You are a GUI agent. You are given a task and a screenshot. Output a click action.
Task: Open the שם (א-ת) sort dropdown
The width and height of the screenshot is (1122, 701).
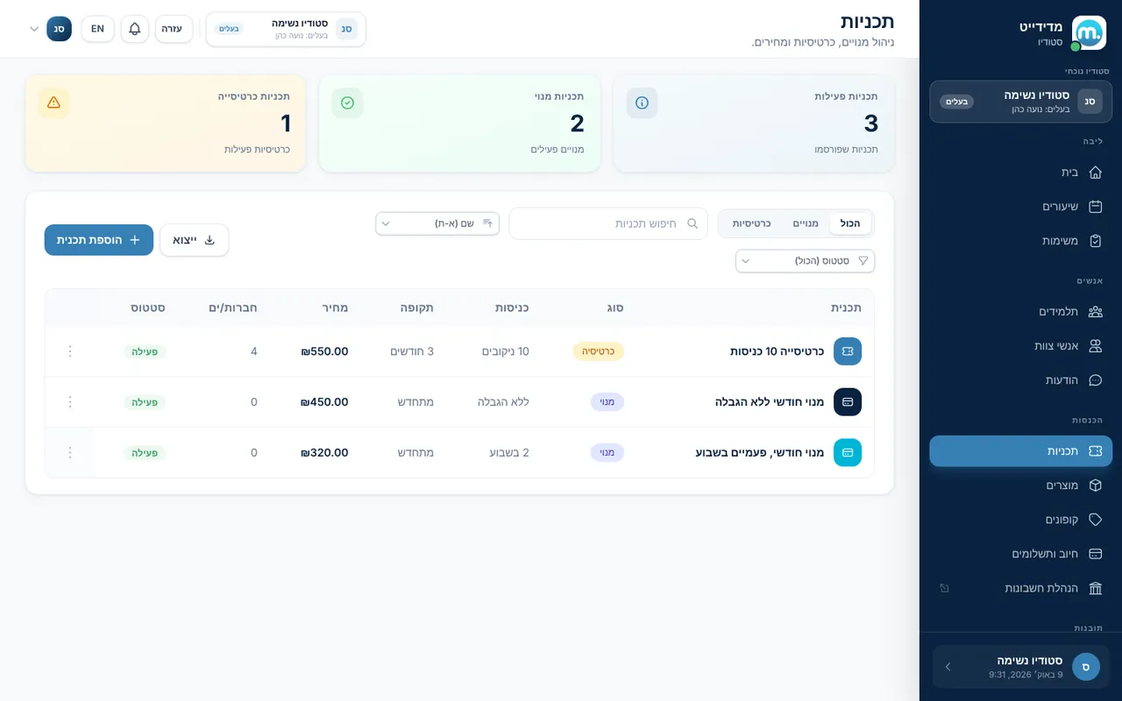[x=437, y=223]
